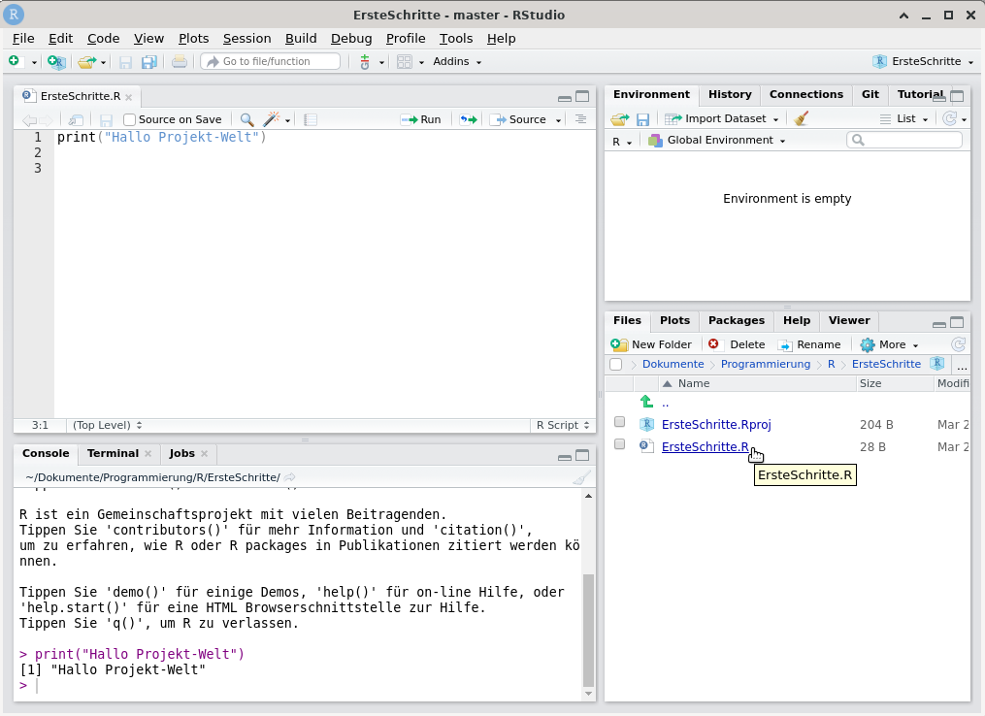Click Save all open documents icon

coord(148,61)
